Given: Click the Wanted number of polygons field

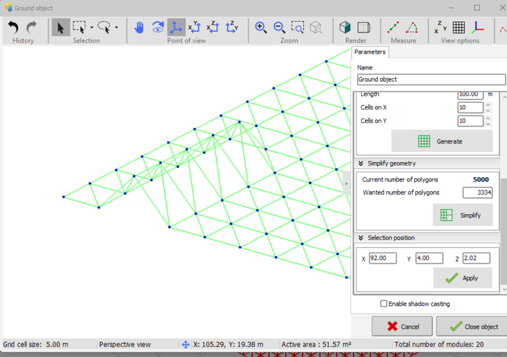Looking at the screenshot, I should pyautogui.click(x=477, y=193).
